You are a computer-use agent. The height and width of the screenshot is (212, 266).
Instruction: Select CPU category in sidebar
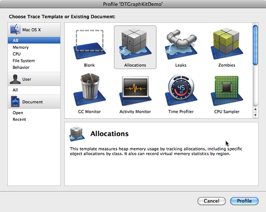pyautogui.click(x=17, y=54)
